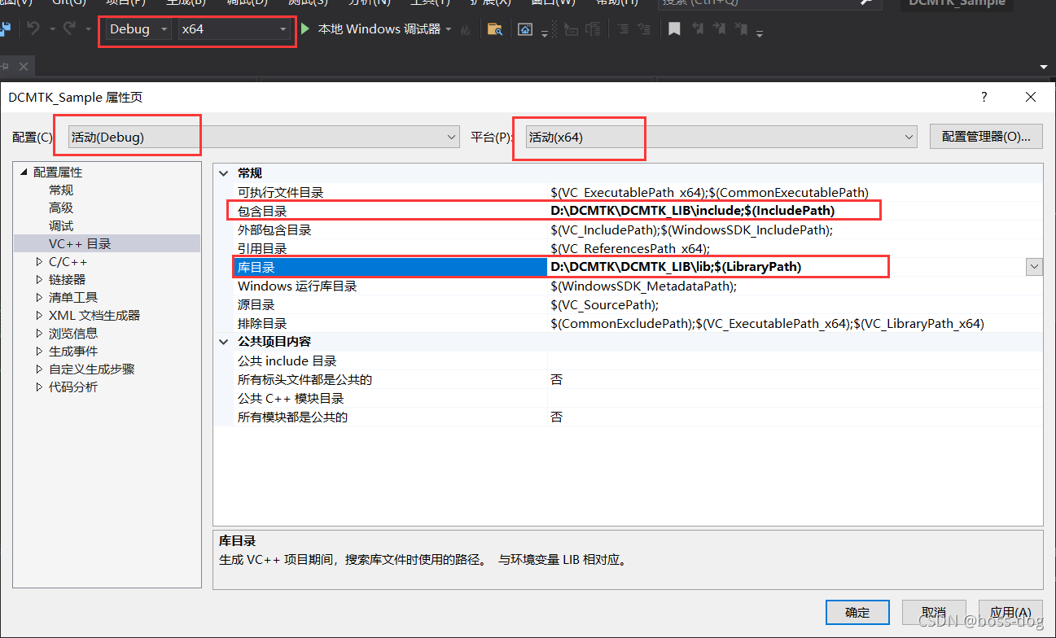Click the clear all bookmarks icon
The width and height of the screenshot is (1056, 638).
pyautogui.click(x=740, y=29)
